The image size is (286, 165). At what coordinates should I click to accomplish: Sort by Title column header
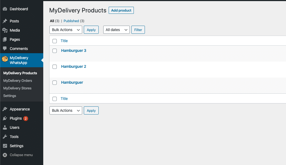click(64, 41)
